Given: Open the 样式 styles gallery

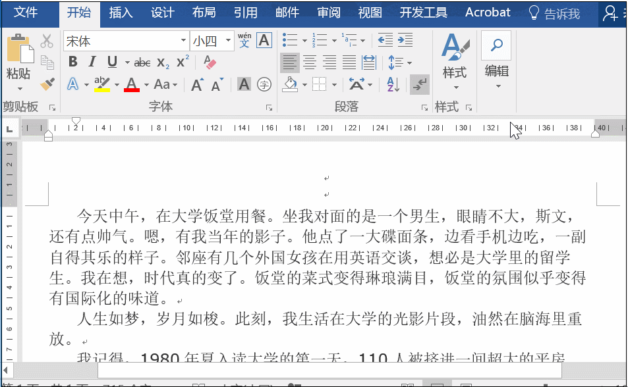Looking at the screenshot, I should tap(455, 62).
